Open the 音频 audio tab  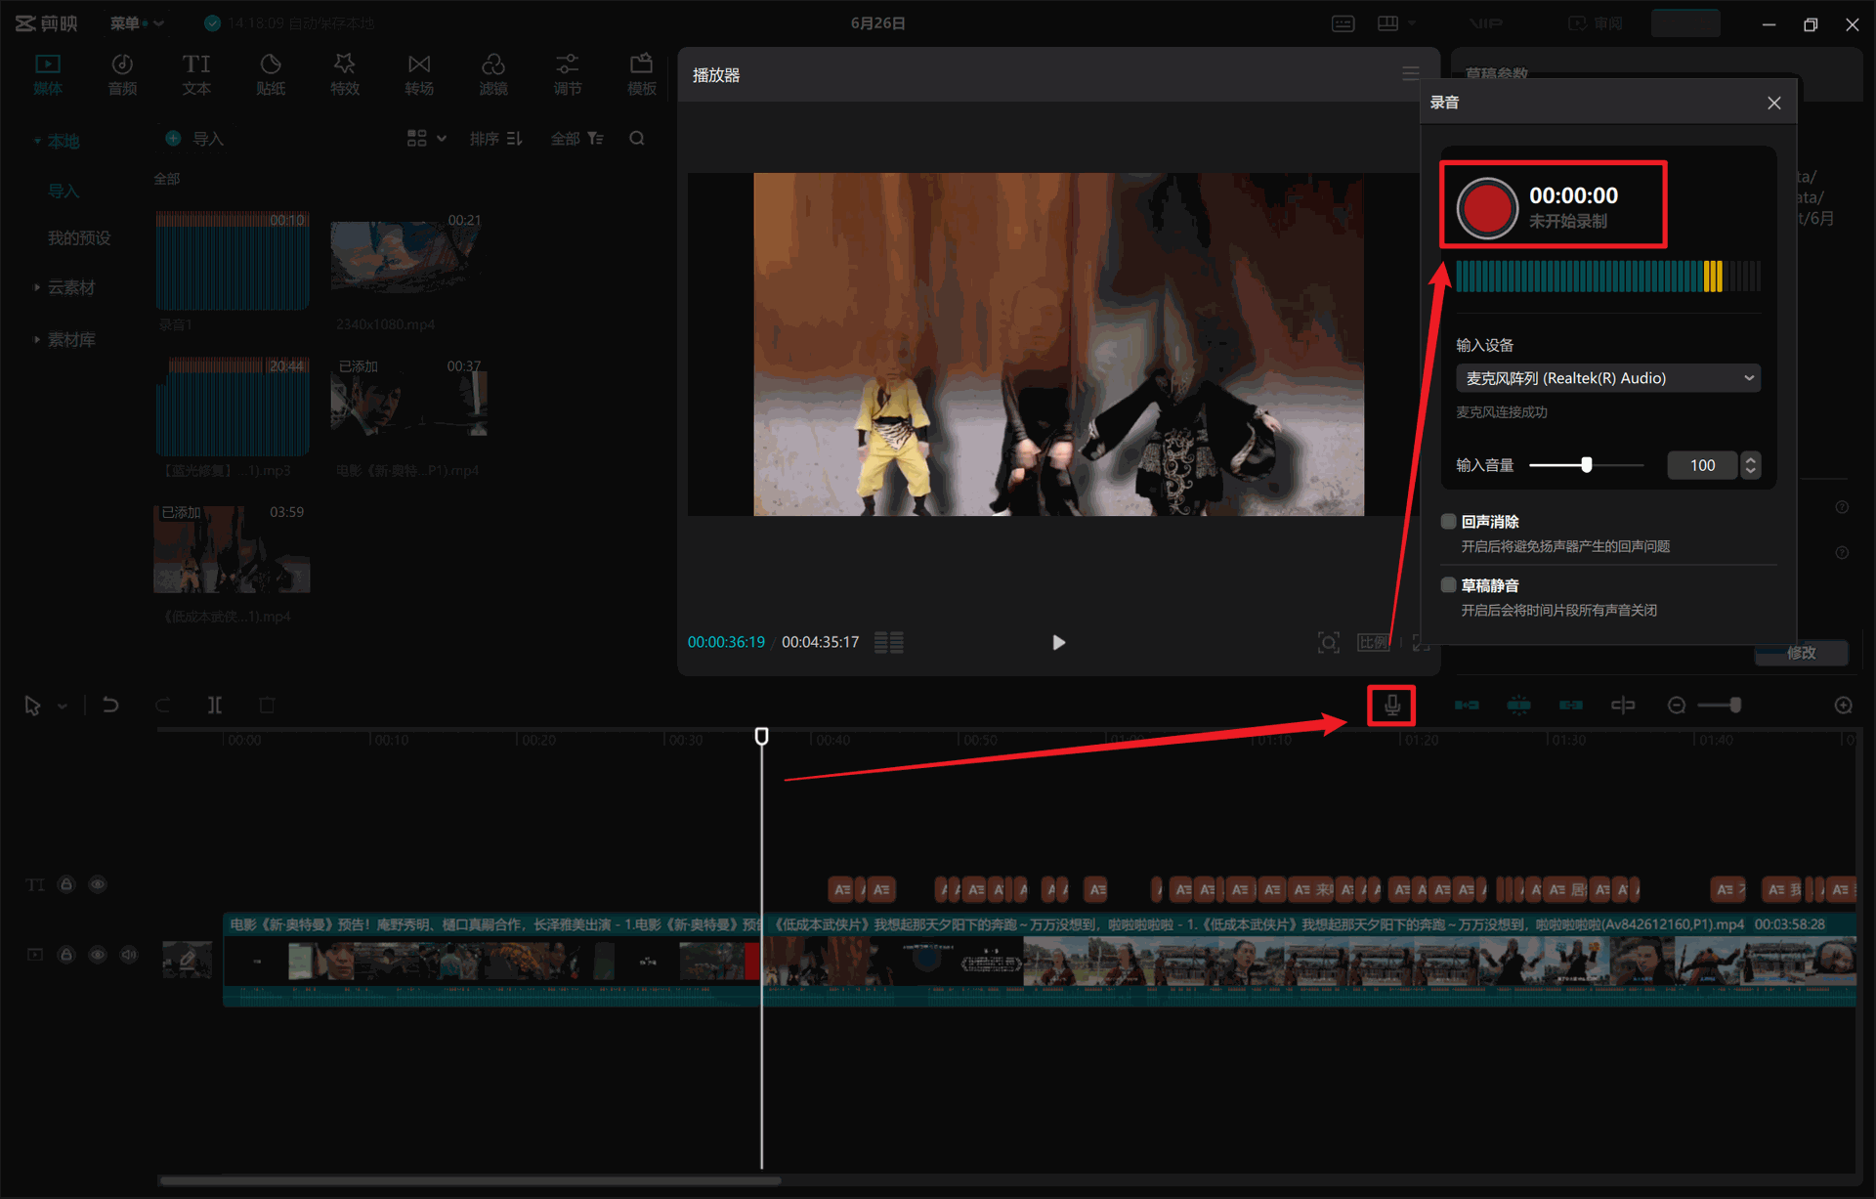click(122, 74)
